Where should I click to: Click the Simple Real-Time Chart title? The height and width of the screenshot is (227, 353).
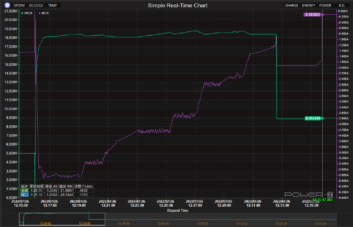[178, 6]
